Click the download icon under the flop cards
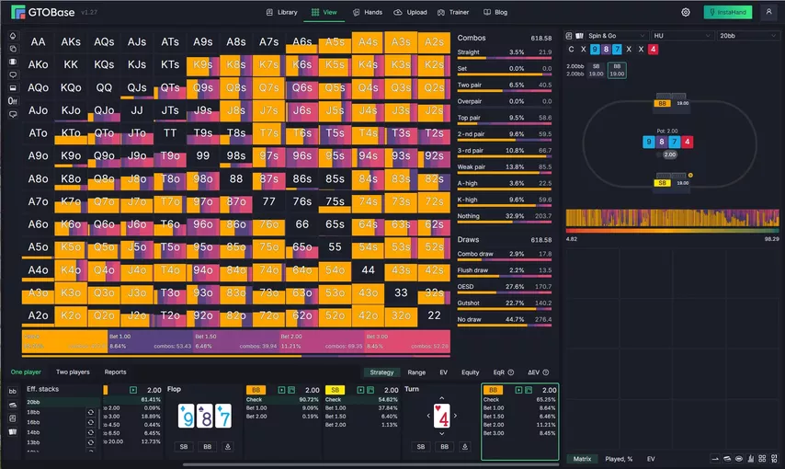This screenshot has width=785, height=469. point(227,446)
